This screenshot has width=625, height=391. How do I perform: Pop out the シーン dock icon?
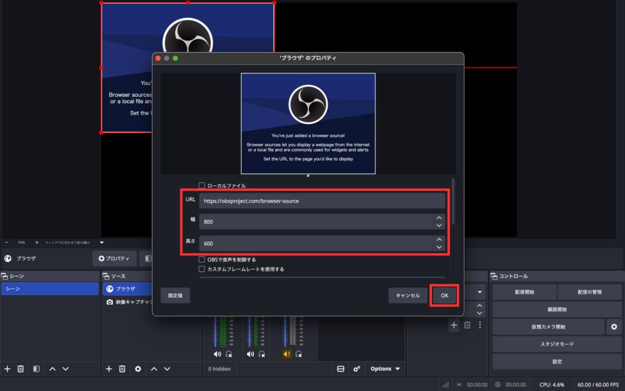click(4, 276)
